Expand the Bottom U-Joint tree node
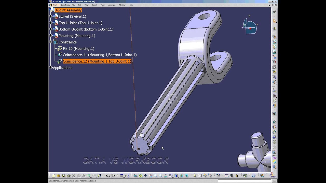 (x=51, y=29)
